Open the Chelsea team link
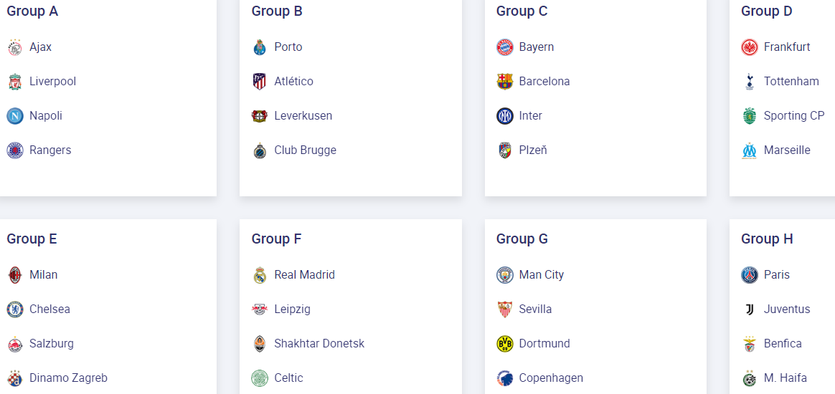The image size is (835, 394). click(49, 309)
